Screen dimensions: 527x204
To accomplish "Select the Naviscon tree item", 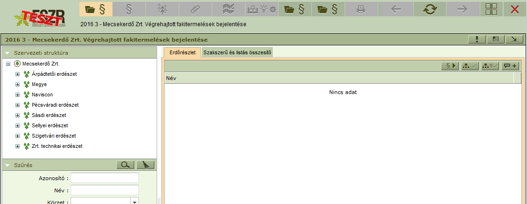I will coord(43,95).
